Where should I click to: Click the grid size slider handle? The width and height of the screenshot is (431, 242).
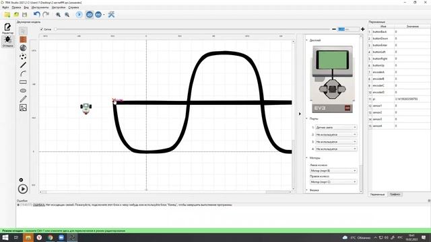click(55, 29)
